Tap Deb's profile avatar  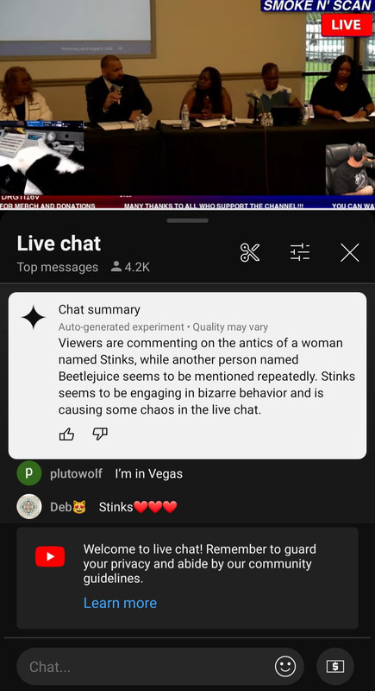[x=29, y=507]
